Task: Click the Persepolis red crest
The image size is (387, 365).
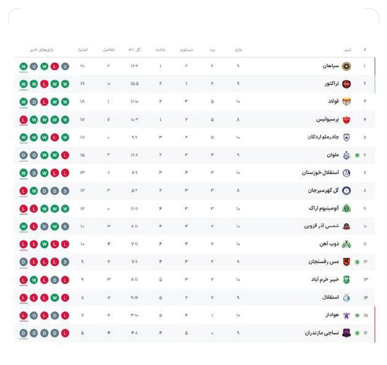Action: point(346,120)
